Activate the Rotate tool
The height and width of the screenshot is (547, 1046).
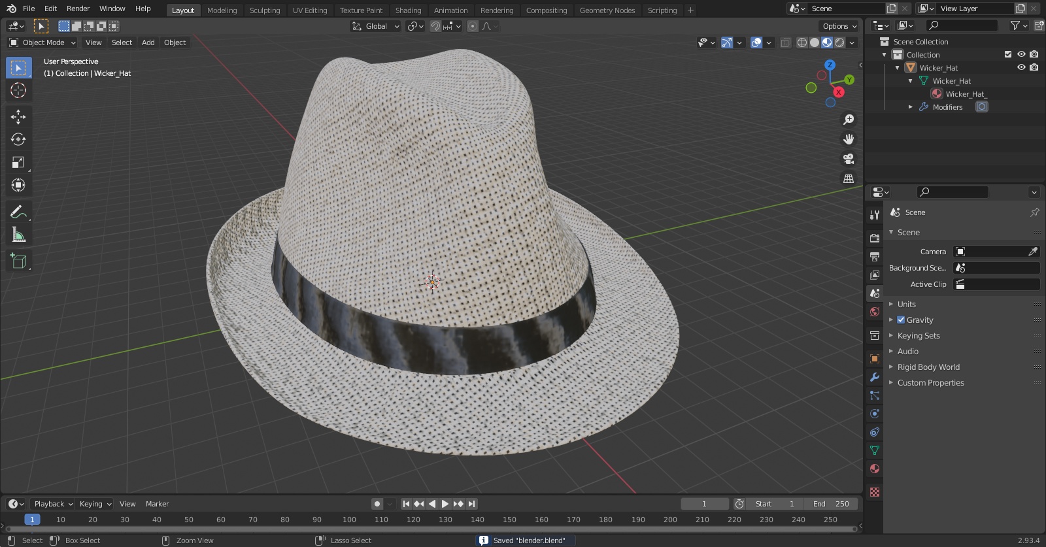[x=18, y=139]
